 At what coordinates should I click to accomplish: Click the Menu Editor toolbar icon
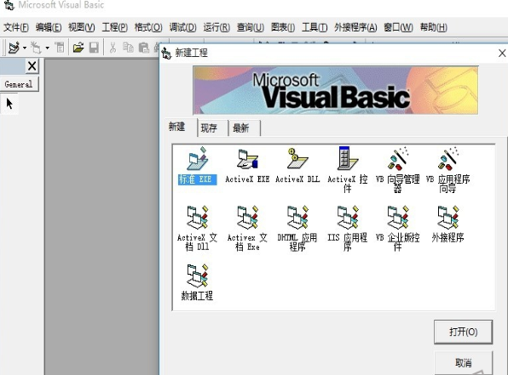click(60, 48)
